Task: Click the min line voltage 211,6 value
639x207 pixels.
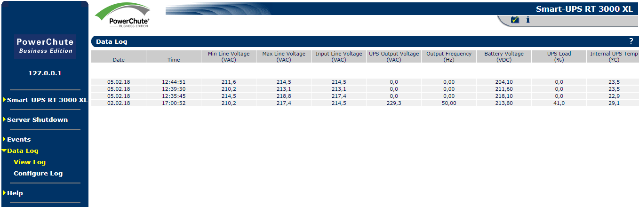Action: click(x=229, y=82)
